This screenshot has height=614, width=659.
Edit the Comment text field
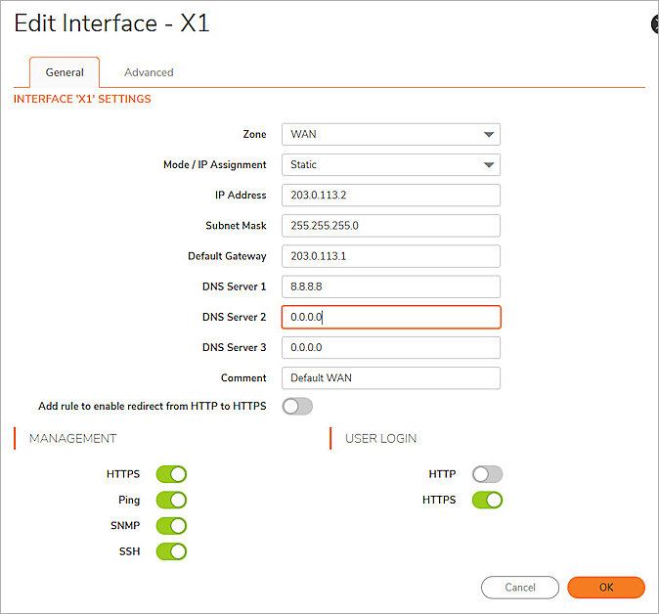pyautogui.click(x=390, y=377)
